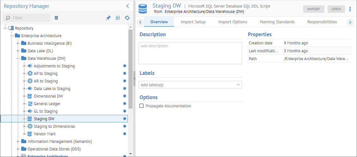Click the add description text field
Screen dimensions: 357x157
pyautogui.click(x=190, y=53)
